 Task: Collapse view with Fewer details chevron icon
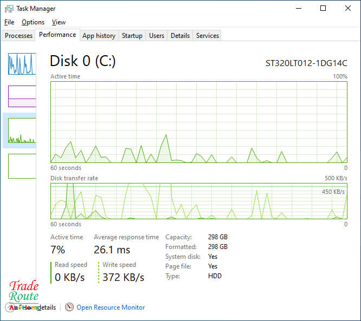pyautogui.click(x=10, y=307)
